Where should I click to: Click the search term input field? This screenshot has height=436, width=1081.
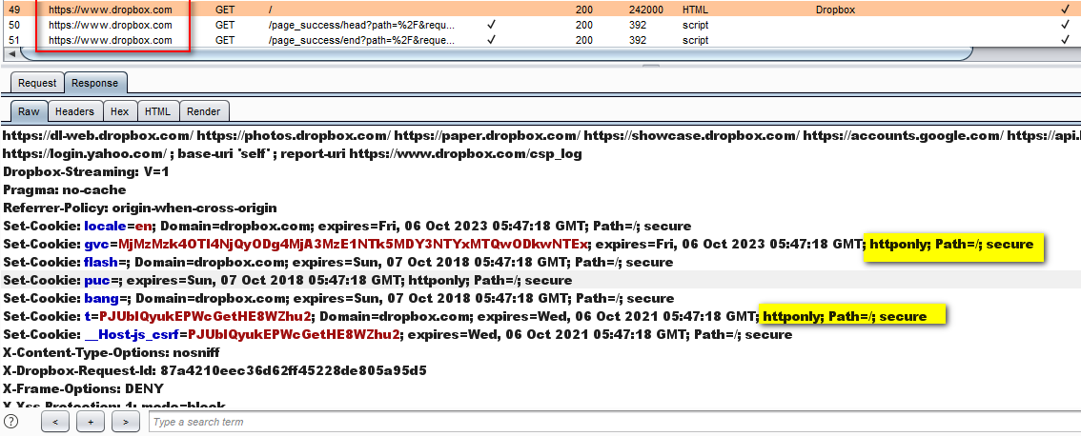[610, 422]
